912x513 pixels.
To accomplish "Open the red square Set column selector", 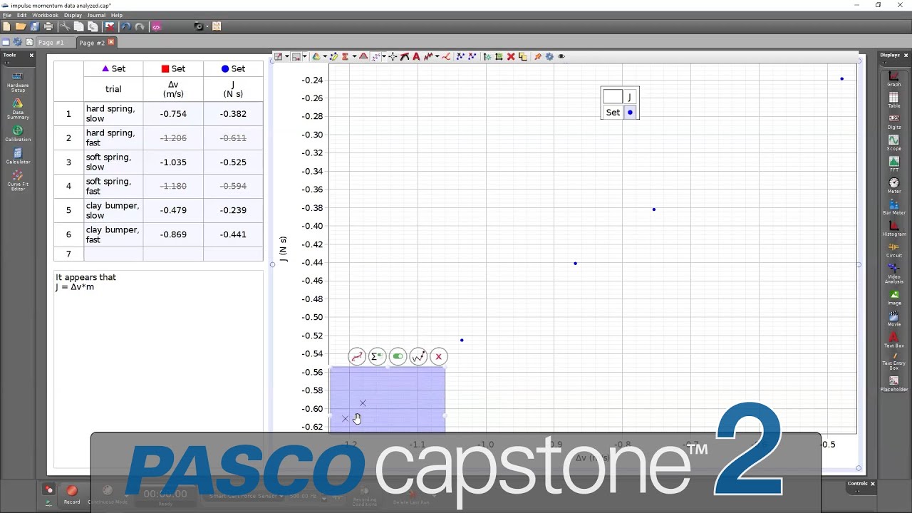I will [x=173, y=69].
